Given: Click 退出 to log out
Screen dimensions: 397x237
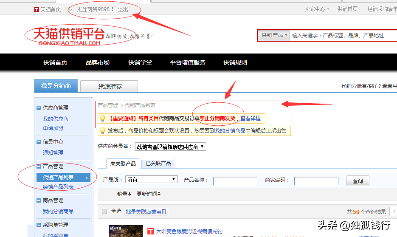Looking at the screenshot, I should [123, 9].
